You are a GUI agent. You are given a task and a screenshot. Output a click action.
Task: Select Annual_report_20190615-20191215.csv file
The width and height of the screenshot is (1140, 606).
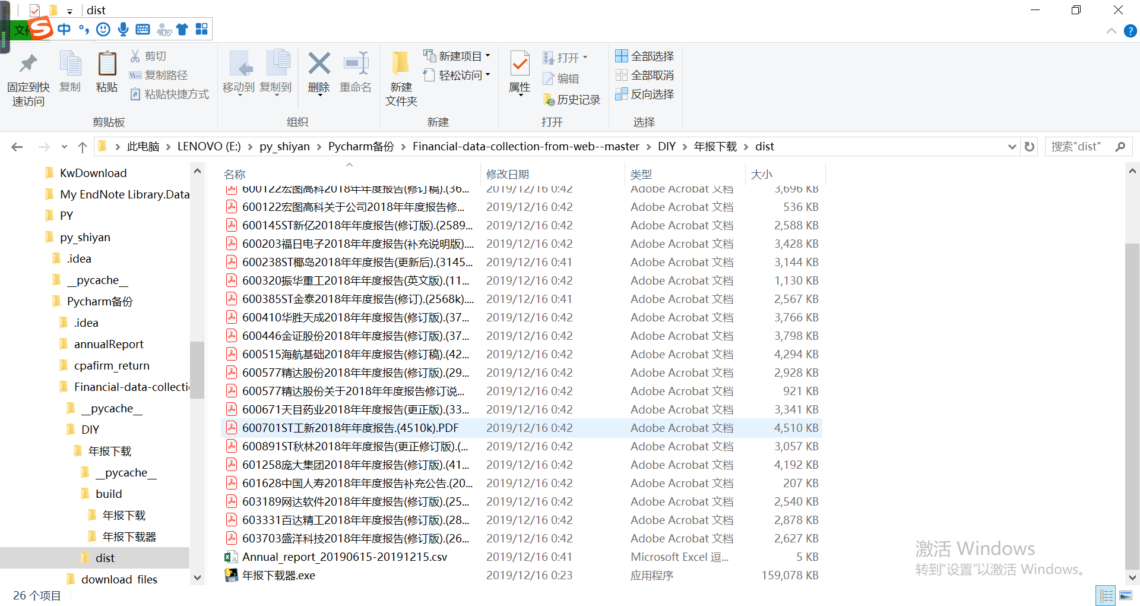click(521, 557)
